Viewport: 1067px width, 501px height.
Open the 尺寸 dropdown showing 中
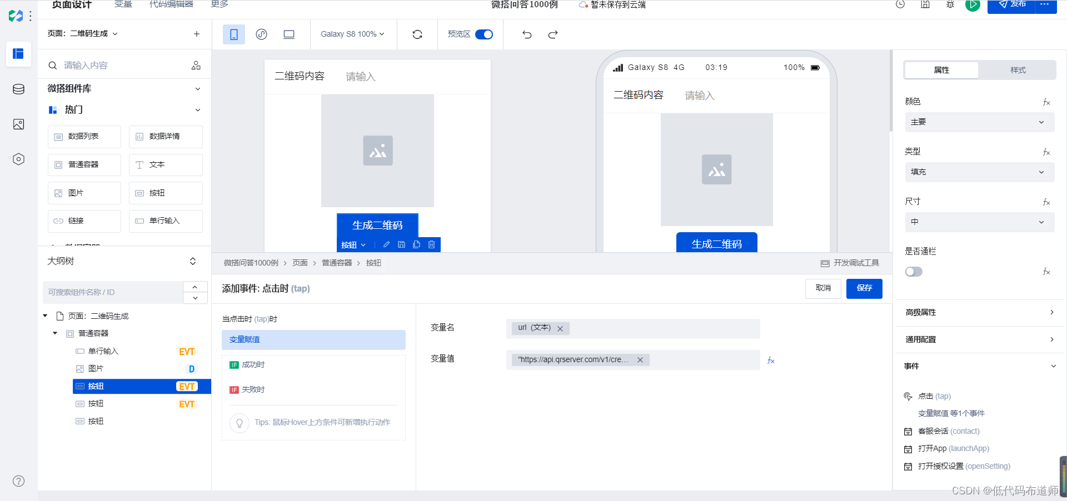pos(979,222)
